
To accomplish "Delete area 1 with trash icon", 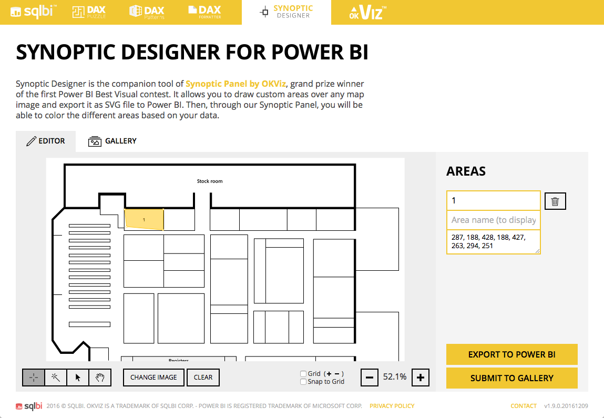I will 555,201.
